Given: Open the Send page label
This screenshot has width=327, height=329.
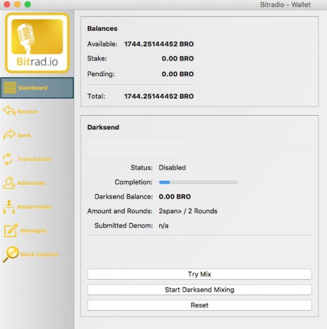Looking at the screenshot, I should pyautogui.click(x=24, y=135).
